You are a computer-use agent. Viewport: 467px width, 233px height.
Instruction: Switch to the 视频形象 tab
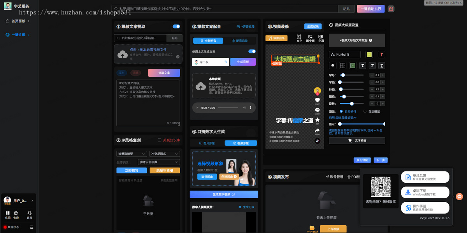(241, 143)
